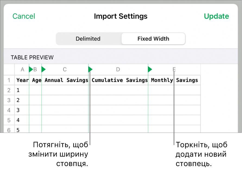Click the Year header cell

coord(22,80)
